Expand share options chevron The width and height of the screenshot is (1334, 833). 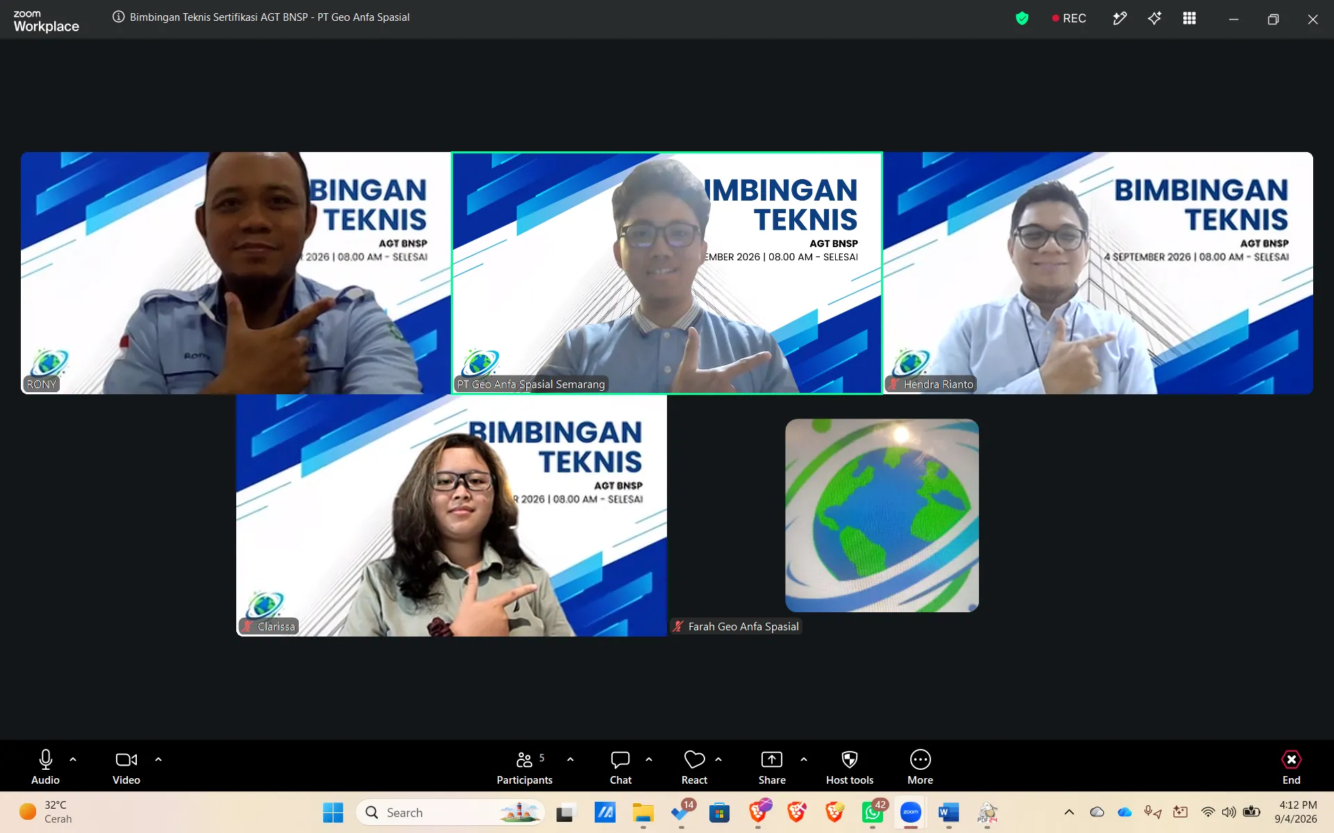pos(804,759)
